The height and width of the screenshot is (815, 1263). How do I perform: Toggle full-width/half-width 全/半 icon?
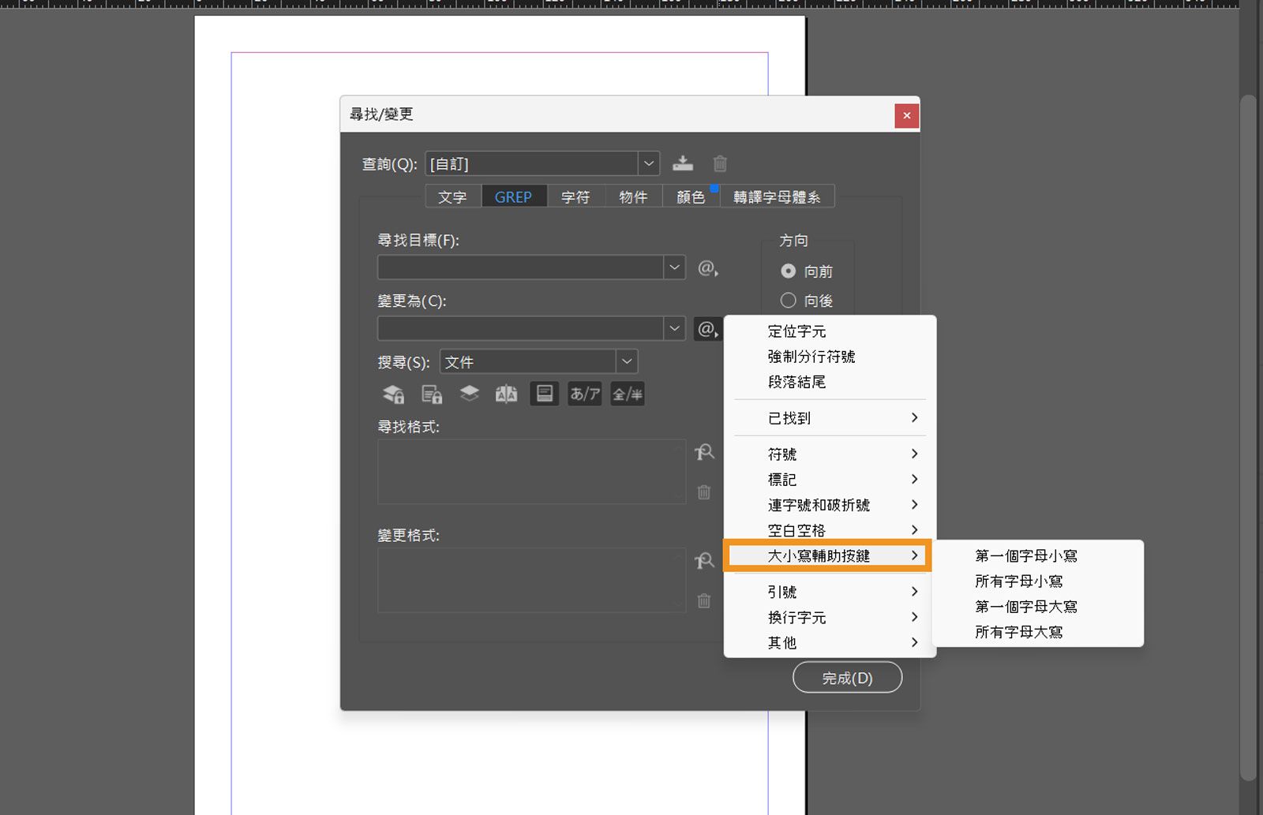[627, 394]
